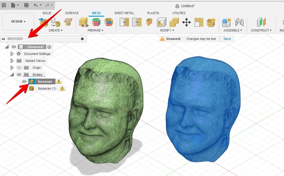Click the mesh body icon beside facescan (1)
The height and width of the screenshot is (176, 284).
32,88
